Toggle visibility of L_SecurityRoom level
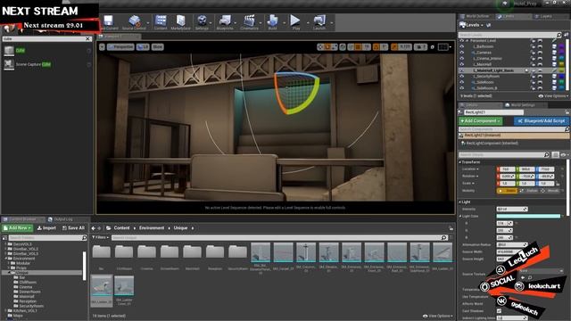Screen dimensions: 571x321 tap(462, 76)
